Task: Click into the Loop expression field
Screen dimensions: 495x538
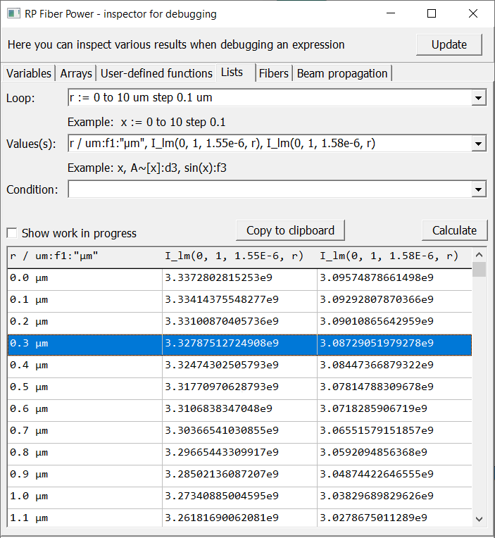Action: [268, 98]
